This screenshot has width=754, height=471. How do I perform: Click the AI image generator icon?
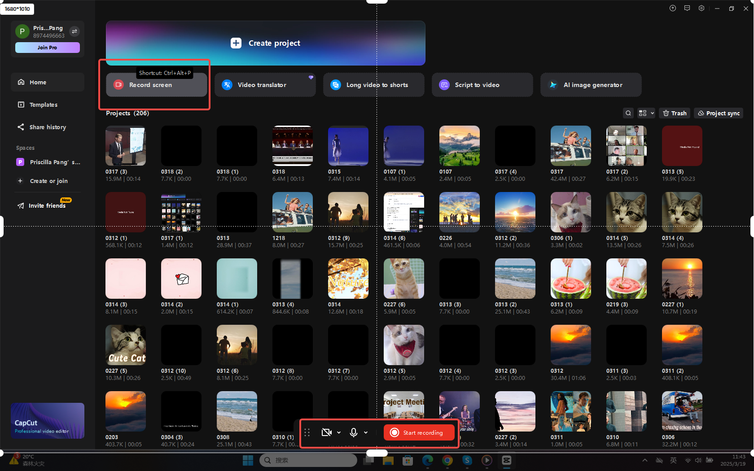(553, 85)
